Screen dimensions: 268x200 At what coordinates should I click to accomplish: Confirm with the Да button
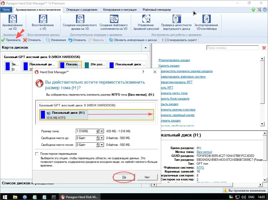[124, 177]
